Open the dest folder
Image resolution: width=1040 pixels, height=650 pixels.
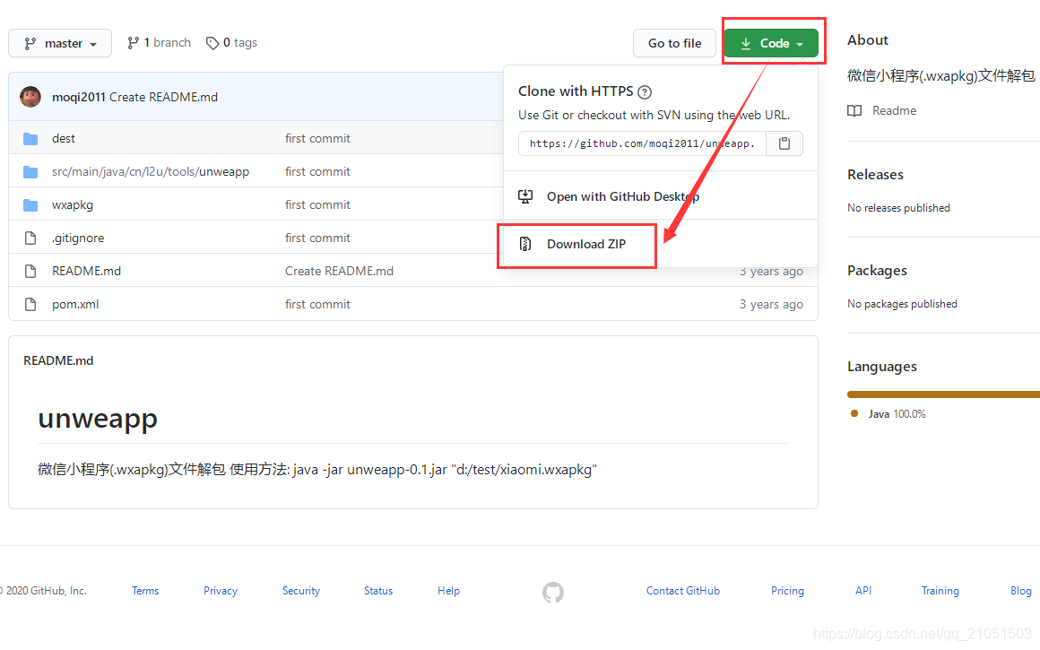(64, 138)
